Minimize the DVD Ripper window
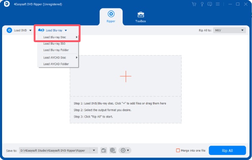The height and width of the screenshot is (160, 252). click(230, 4)
